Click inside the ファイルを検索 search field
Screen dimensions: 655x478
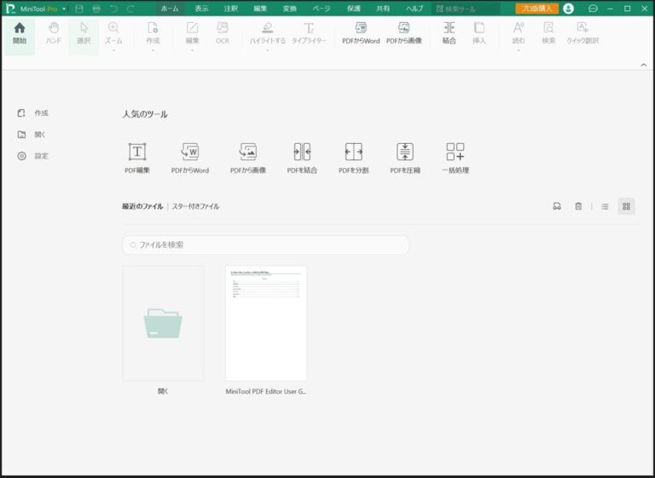click(265, 245)
